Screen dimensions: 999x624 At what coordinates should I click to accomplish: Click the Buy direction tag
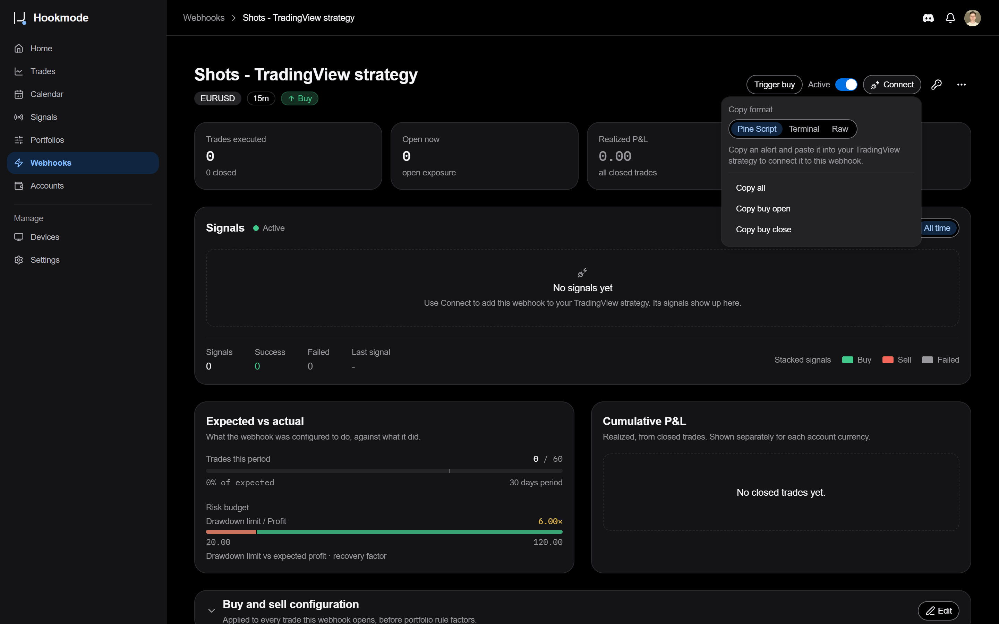[299, 99]
